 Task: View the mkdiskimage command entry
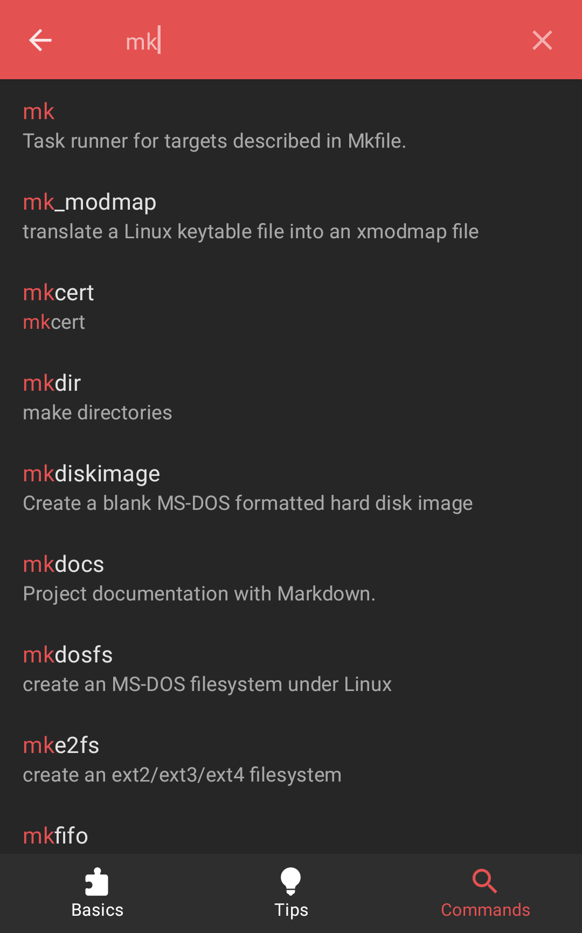tap(92, 474)
